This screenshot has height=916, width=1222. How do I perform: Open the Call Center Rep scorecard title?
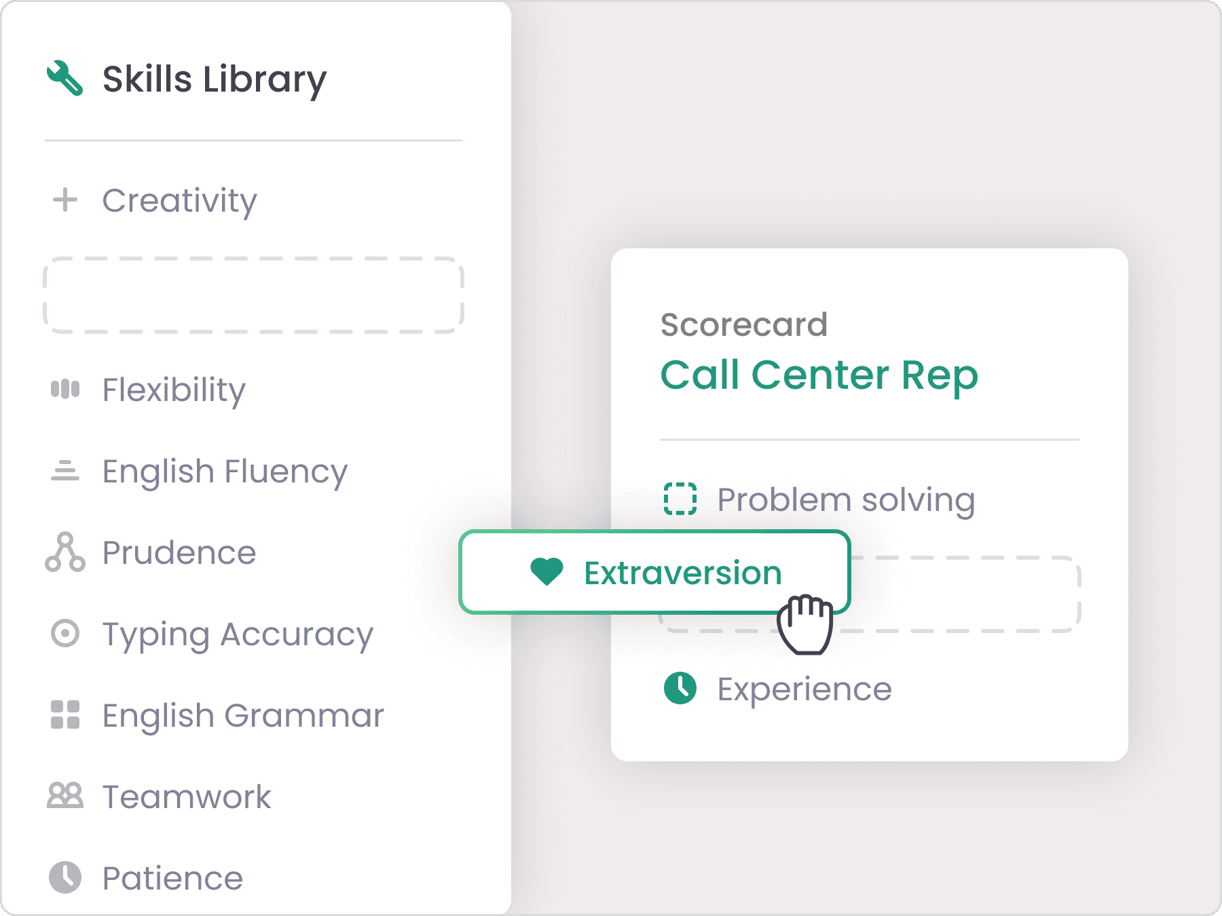(819, 375)
